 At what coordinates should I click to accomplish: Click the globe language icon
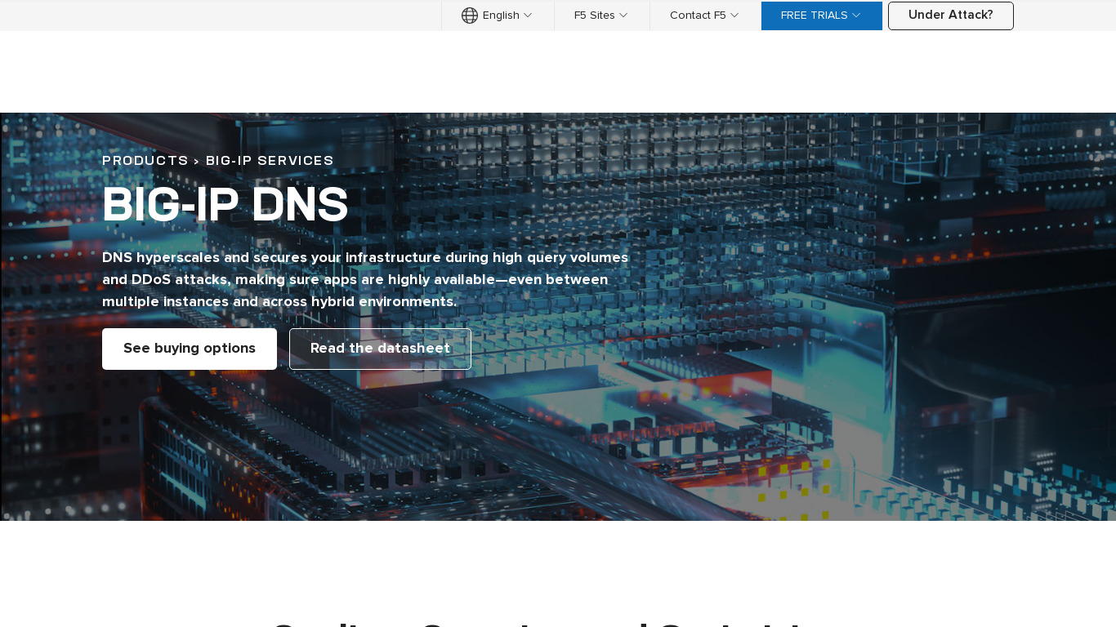point(470,16)
